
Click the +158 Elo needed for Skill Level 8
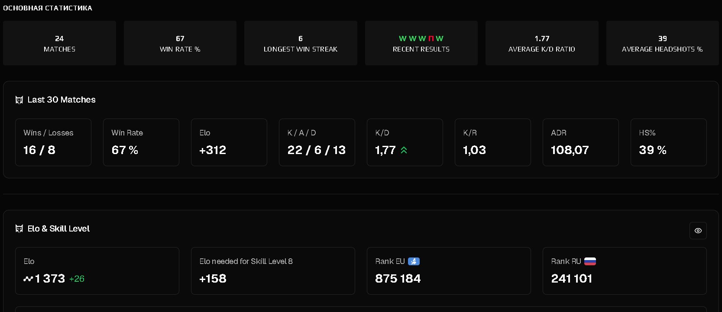click(x=213, y=279)
